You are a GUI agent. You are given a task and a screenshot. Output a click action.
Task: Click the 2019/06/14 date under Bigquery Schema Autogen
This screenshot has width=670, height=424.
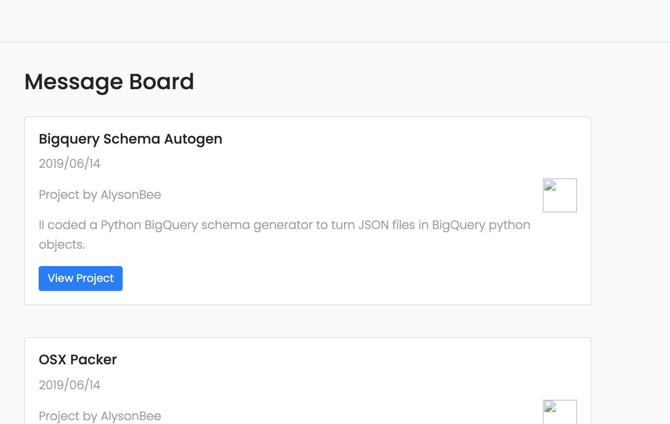70,164
